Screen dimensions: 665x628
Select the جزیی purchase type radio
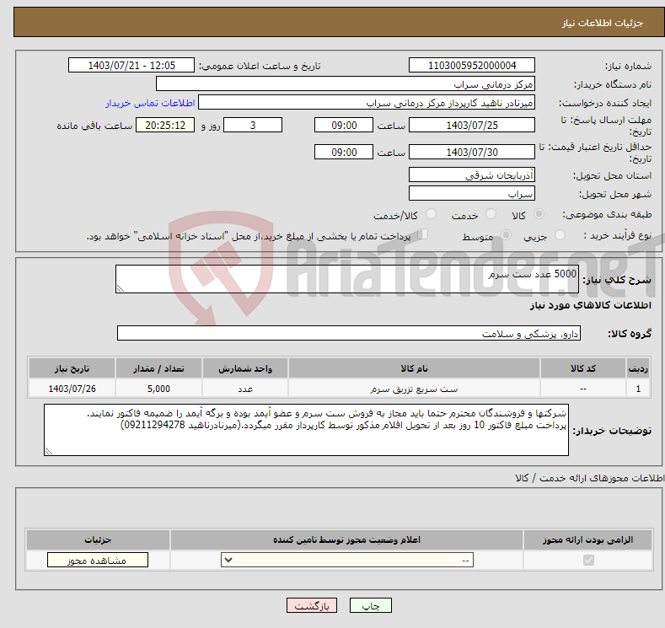pos(560,235)
